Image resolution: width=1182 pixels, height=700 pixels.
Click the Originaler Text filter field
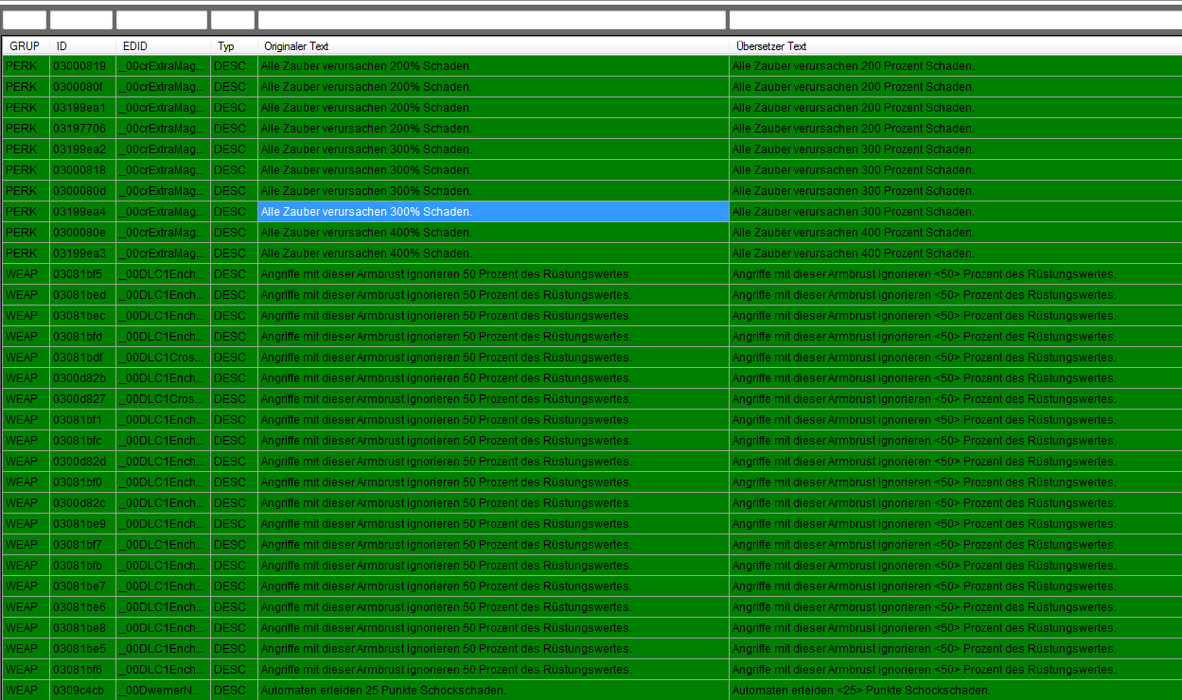[x=492, y=20]
